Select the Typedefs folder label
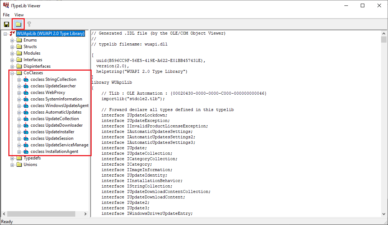The image size is (388, 225). tap(32, 158)
